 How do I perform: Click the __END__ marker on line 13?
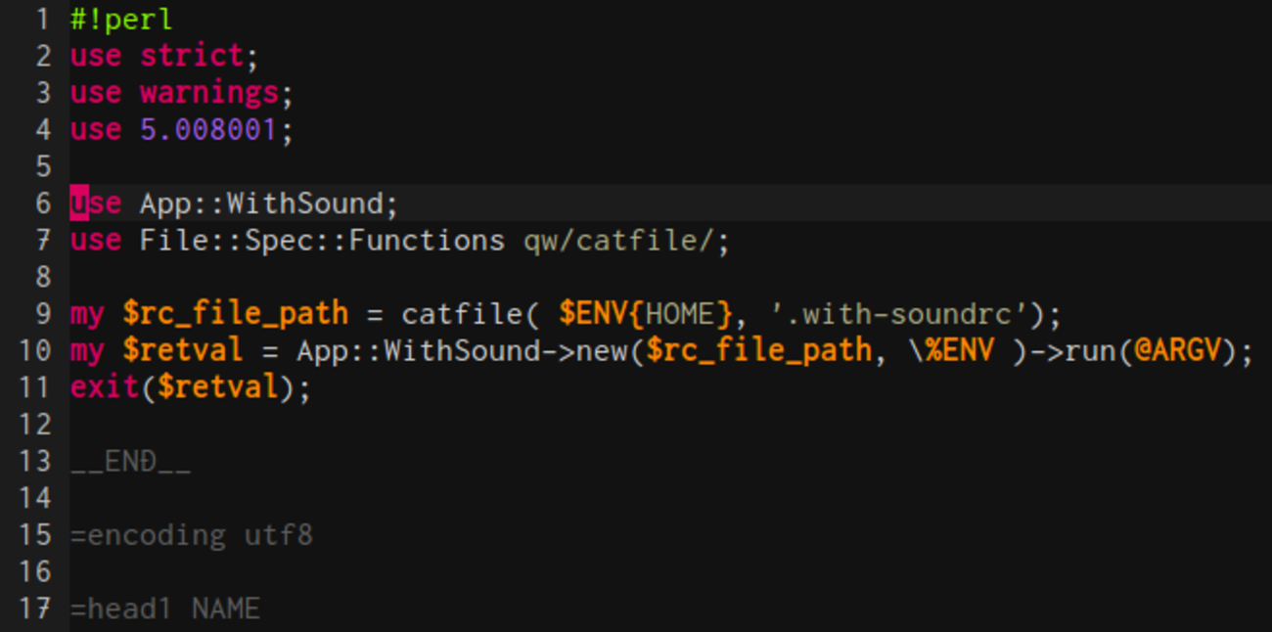[130, 462]
